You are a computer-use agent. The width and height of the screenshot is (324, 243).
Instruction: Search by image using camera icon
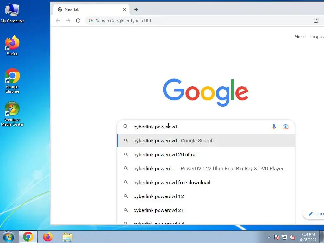pyautogui.click(x=286, y=127)
